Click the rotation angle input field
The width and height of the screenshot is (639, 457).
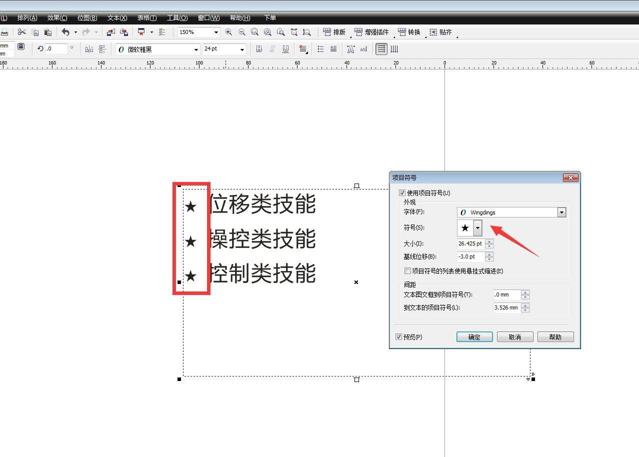56,48
